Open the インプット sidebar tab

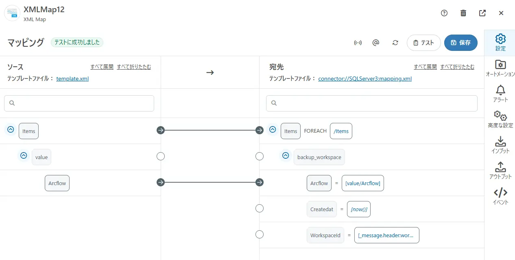(500, 145)
